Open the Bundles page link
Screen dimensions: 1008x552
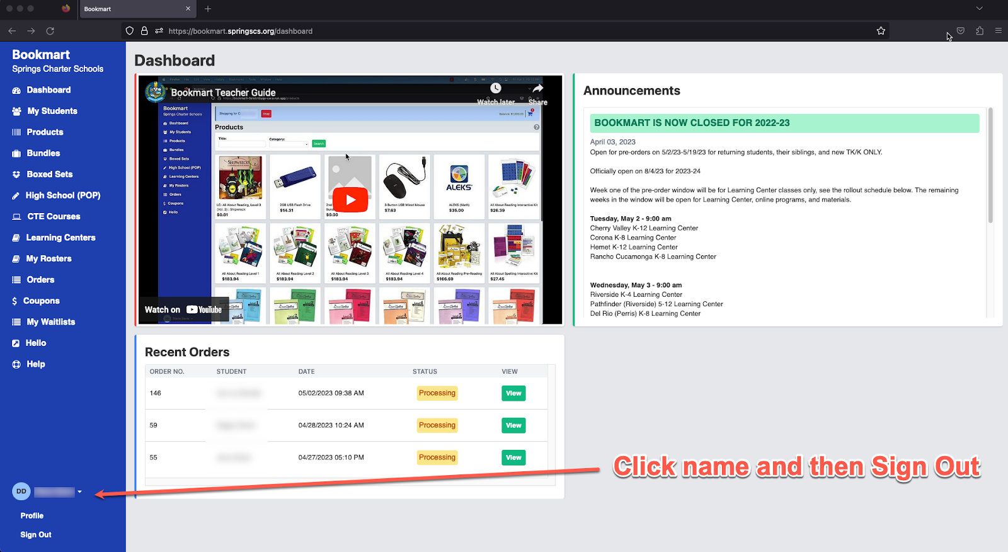pos(43,153)
